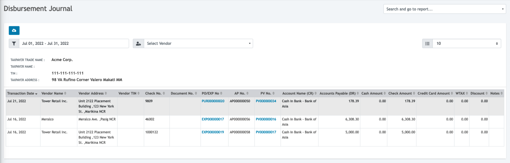This screenshot has height=163, width=510.
Task: Open payment voucher PV000000016
Action: point(266,119)
